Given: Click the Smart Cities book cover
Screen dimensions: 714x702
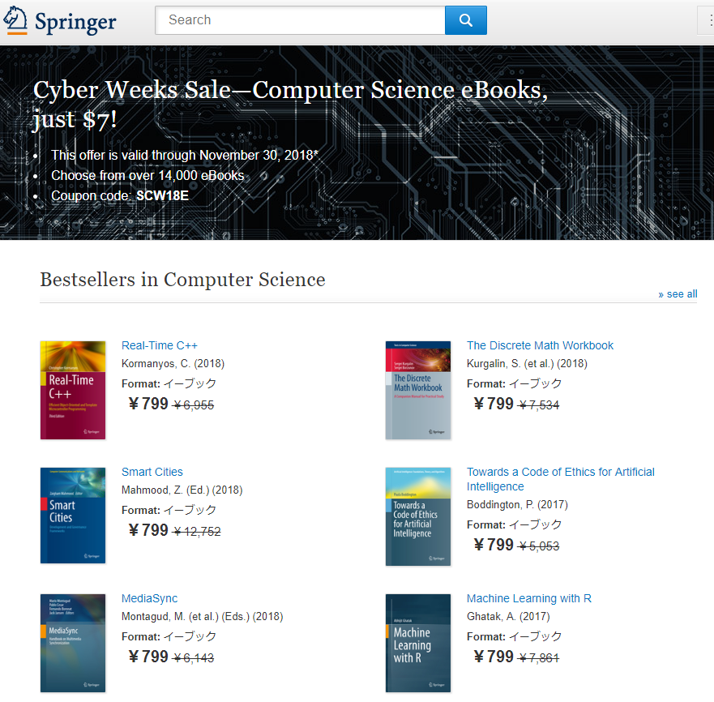Looking at the screenshot, I should tap(73, 516).
